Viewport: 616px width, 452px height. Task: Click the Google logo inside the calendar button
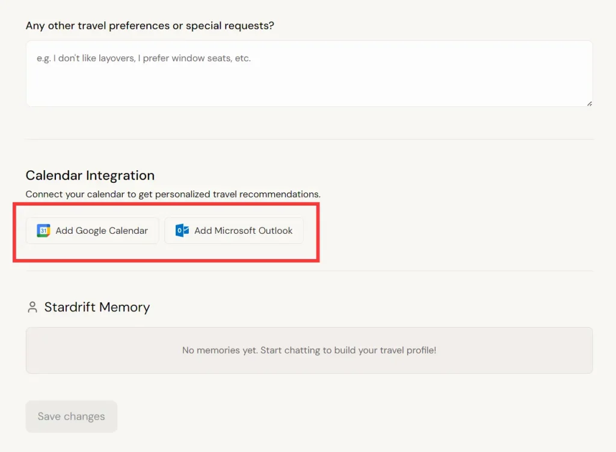(x=43, y=230)
